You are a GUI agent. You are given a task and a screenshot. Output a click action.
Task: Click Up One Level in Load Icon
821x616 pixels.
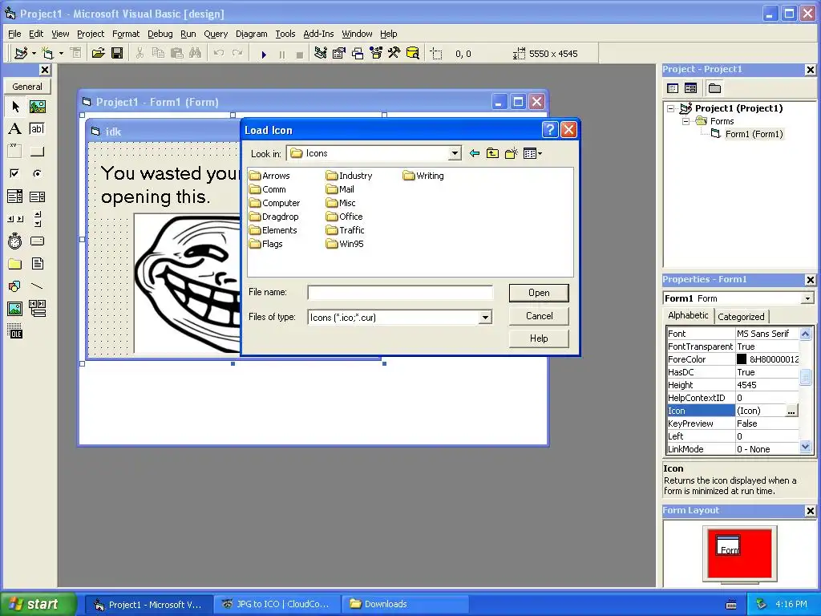493,153
